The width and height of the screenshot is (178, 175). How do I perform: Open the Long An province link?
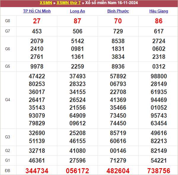(x=77, y=11)
